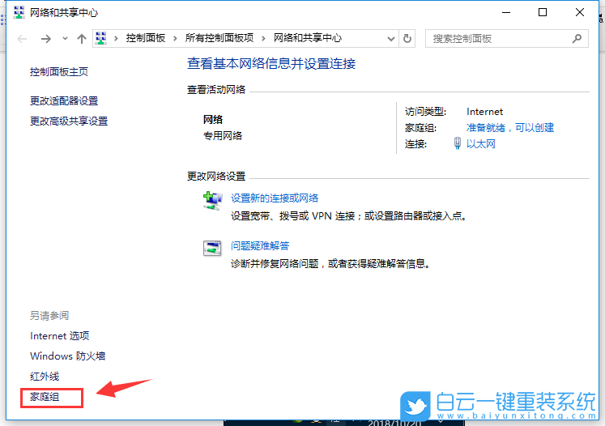
Task: Click the window title bar icon
Action: (19, 12)
